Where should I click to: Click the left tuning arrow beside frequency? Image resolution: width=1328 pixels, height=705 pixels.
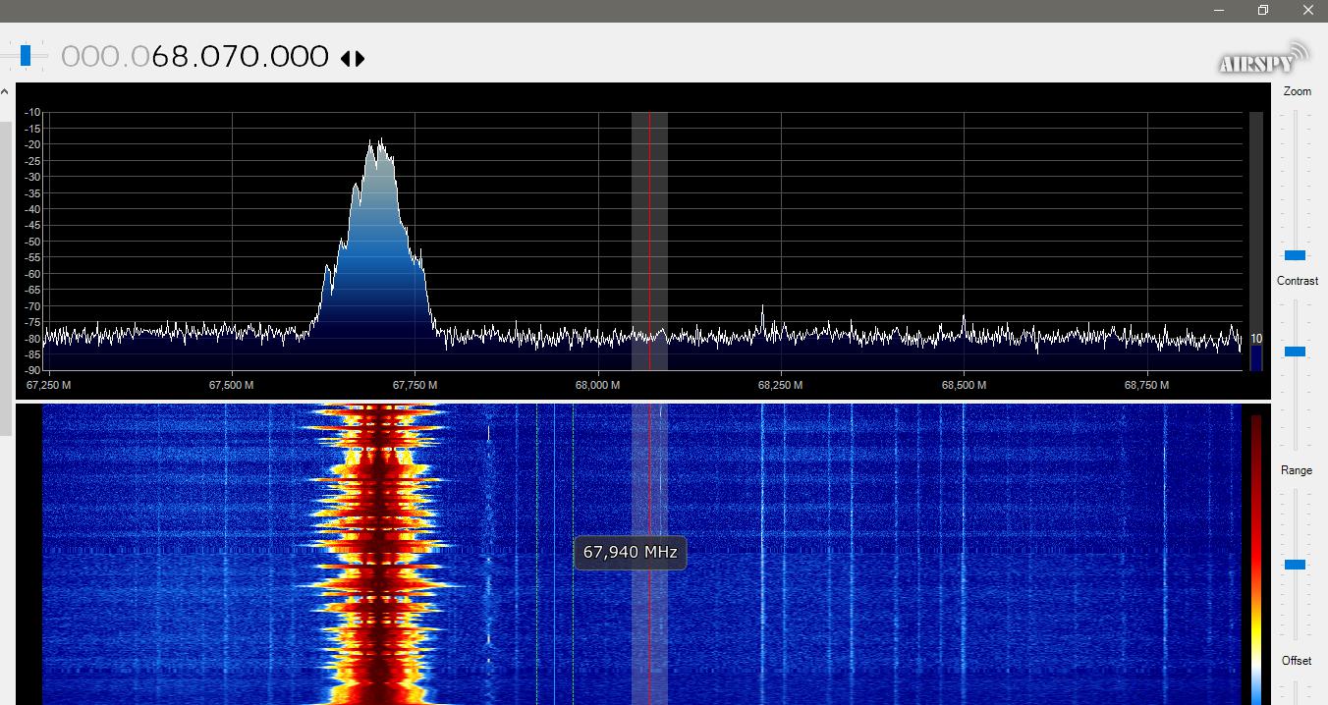point(346,58)
